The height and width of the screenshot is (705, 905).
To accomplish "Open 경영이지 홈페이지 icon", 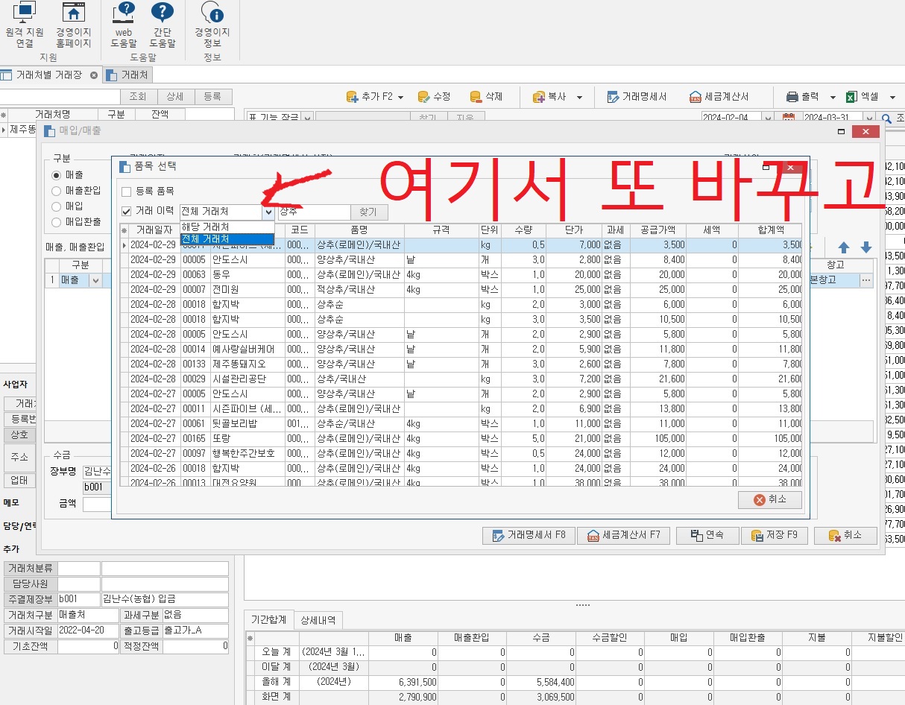I will pos(73,13).
